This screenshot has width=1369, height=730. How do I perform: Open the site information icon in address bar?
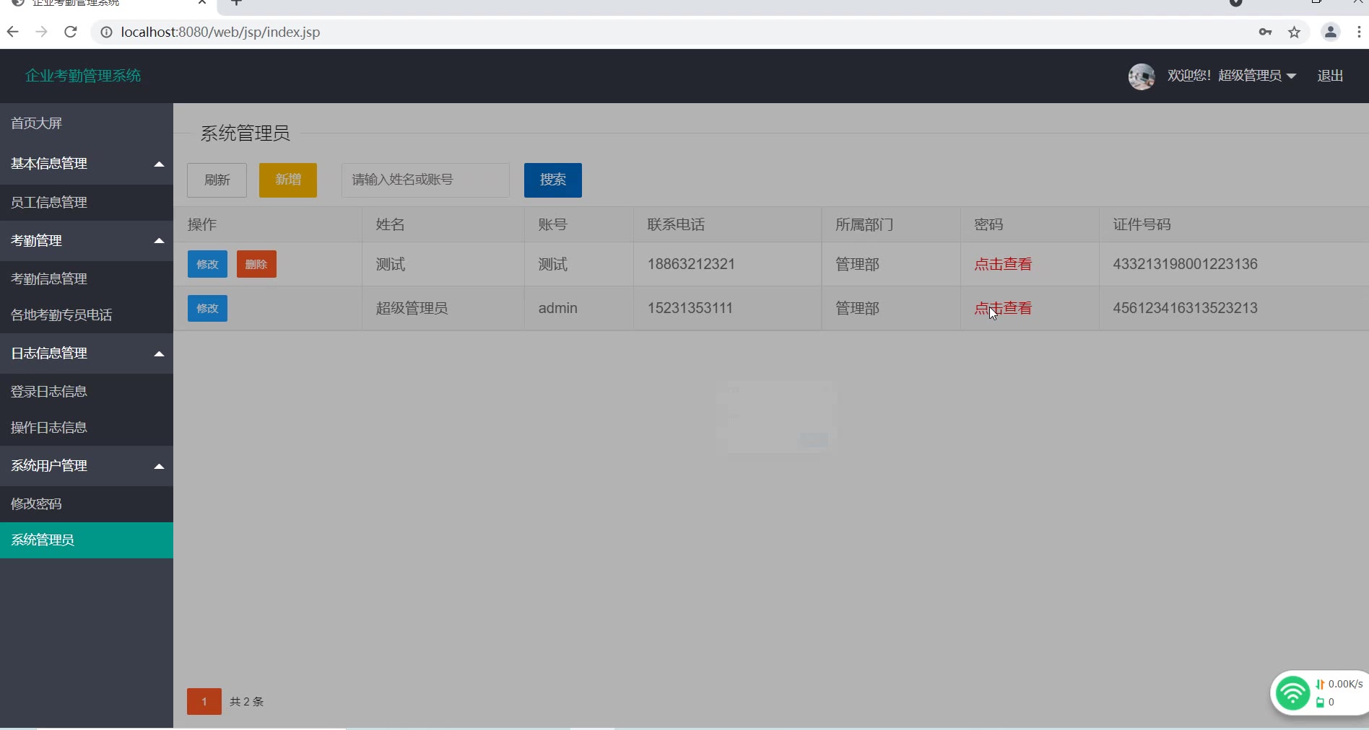coord(106,32)
